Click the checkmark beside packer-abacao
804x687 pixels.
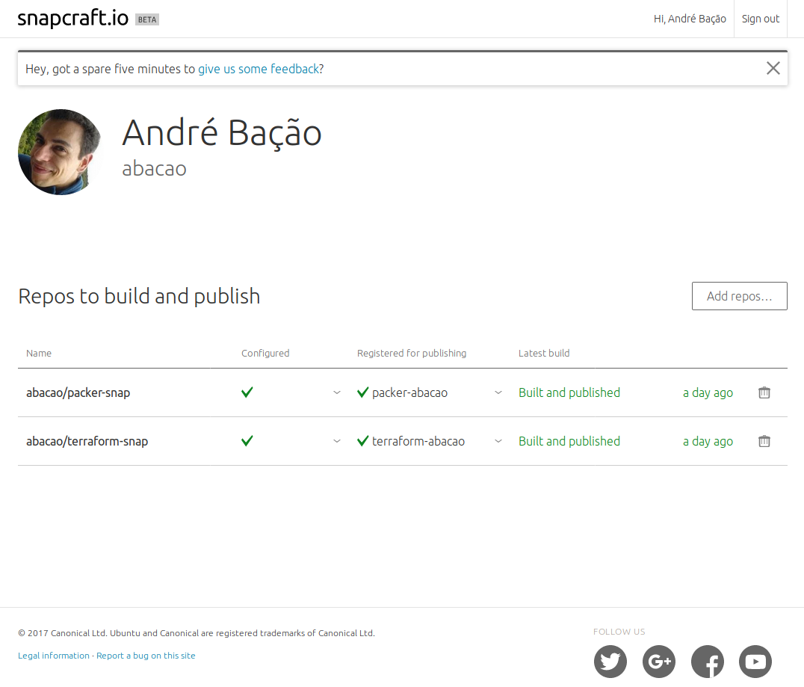tap(362, 392)
